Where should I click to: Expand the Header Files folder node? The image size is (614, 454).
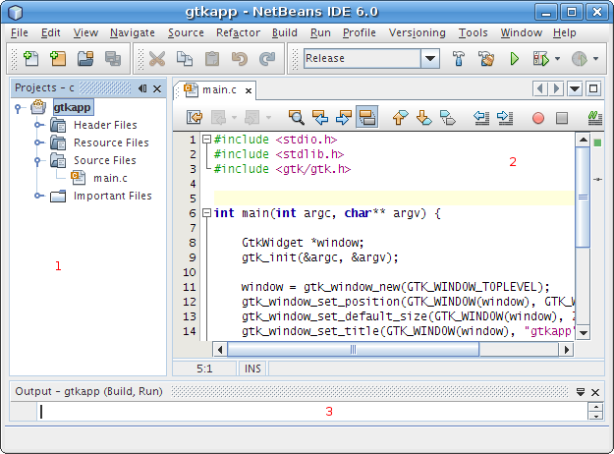click(x=37, y=125)
